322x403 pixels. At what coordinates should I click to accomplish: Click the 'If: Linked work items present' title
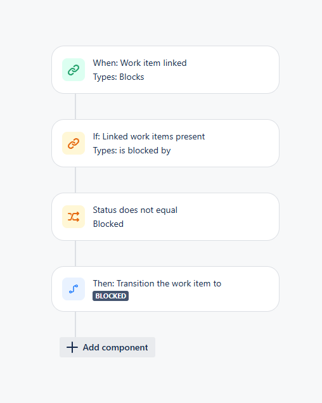149,136
